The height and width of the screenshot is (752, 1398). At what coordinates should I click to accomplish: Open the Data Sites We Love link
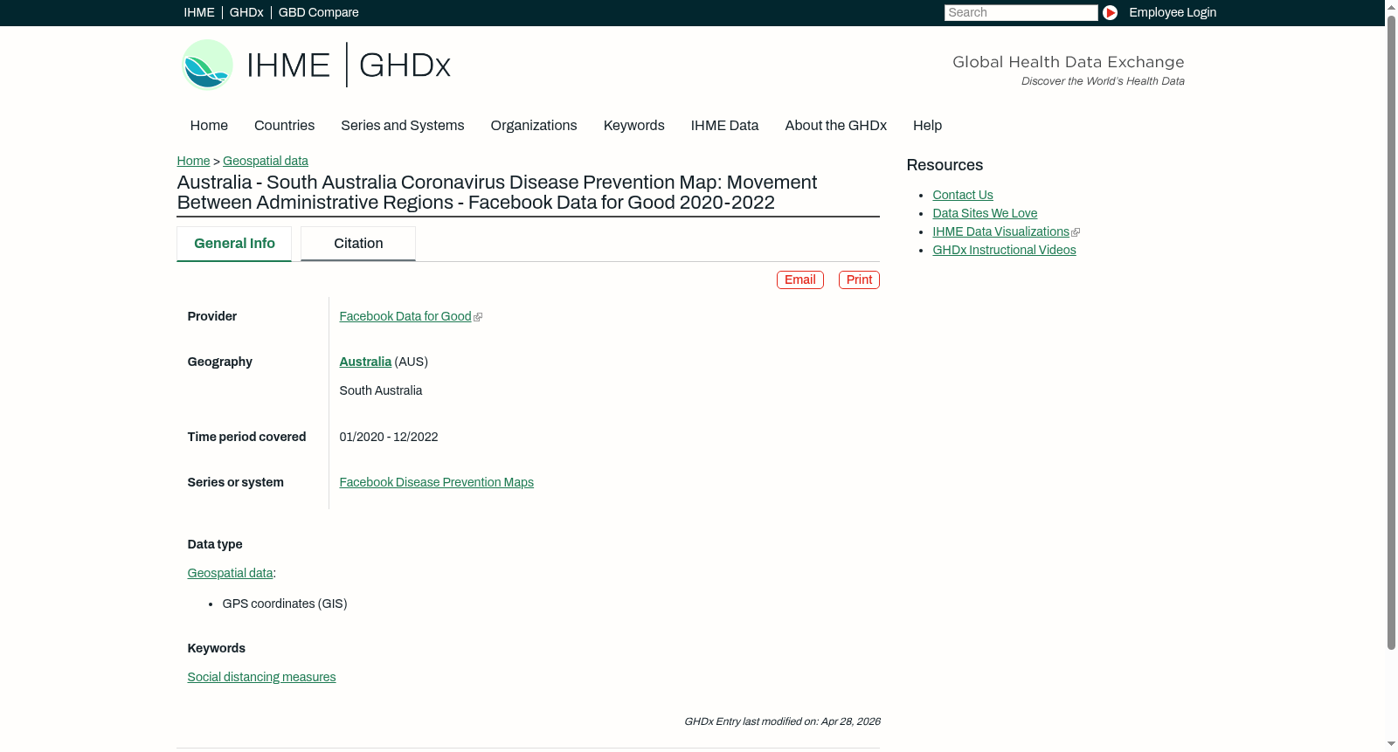pos(985,213)
